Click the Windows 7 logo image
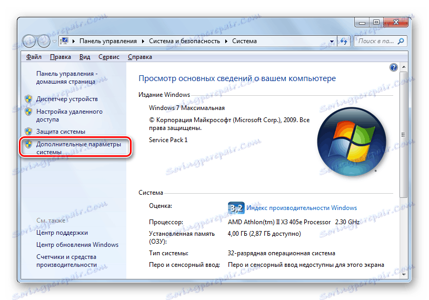 click(352, 142)
